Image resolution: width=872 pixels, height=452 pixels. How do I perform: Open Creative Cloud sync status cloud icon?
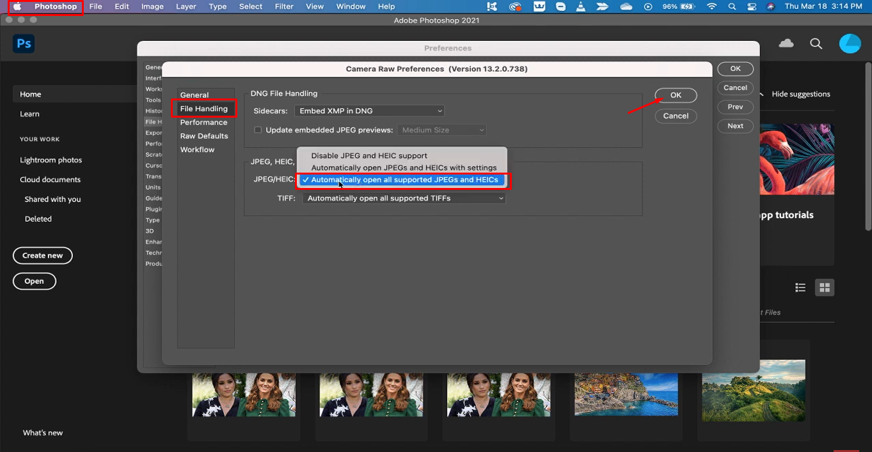tap(786, 43)
